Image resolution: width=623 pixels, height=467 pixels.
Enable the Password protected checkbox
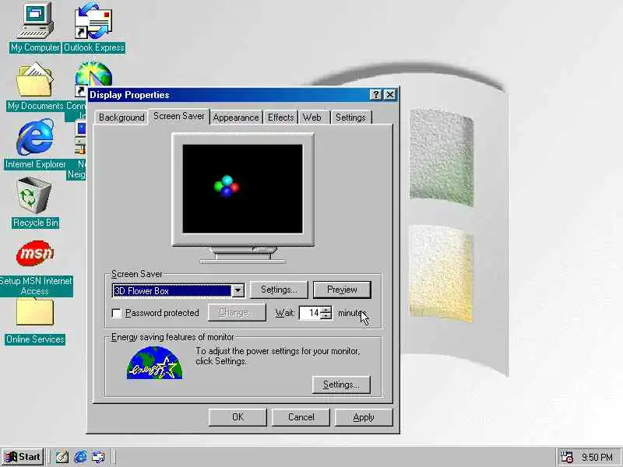(x=116, y=314)
